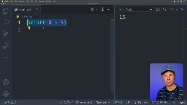Screen dimensions: 187x105
Task: Collapse panel with left chevron icon
Action: [177, 9]
